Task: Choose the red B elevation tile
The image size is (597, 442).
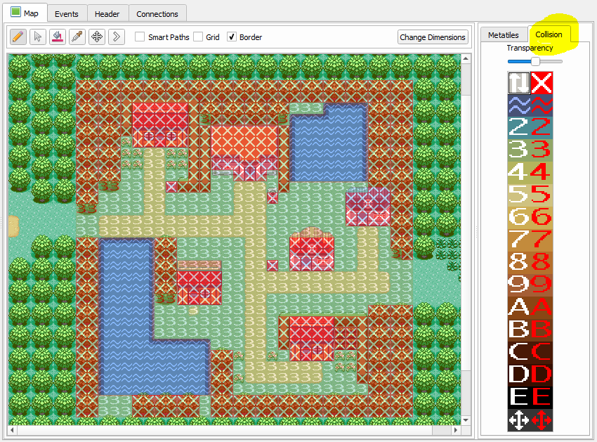Action: click(x=542, y=330)
